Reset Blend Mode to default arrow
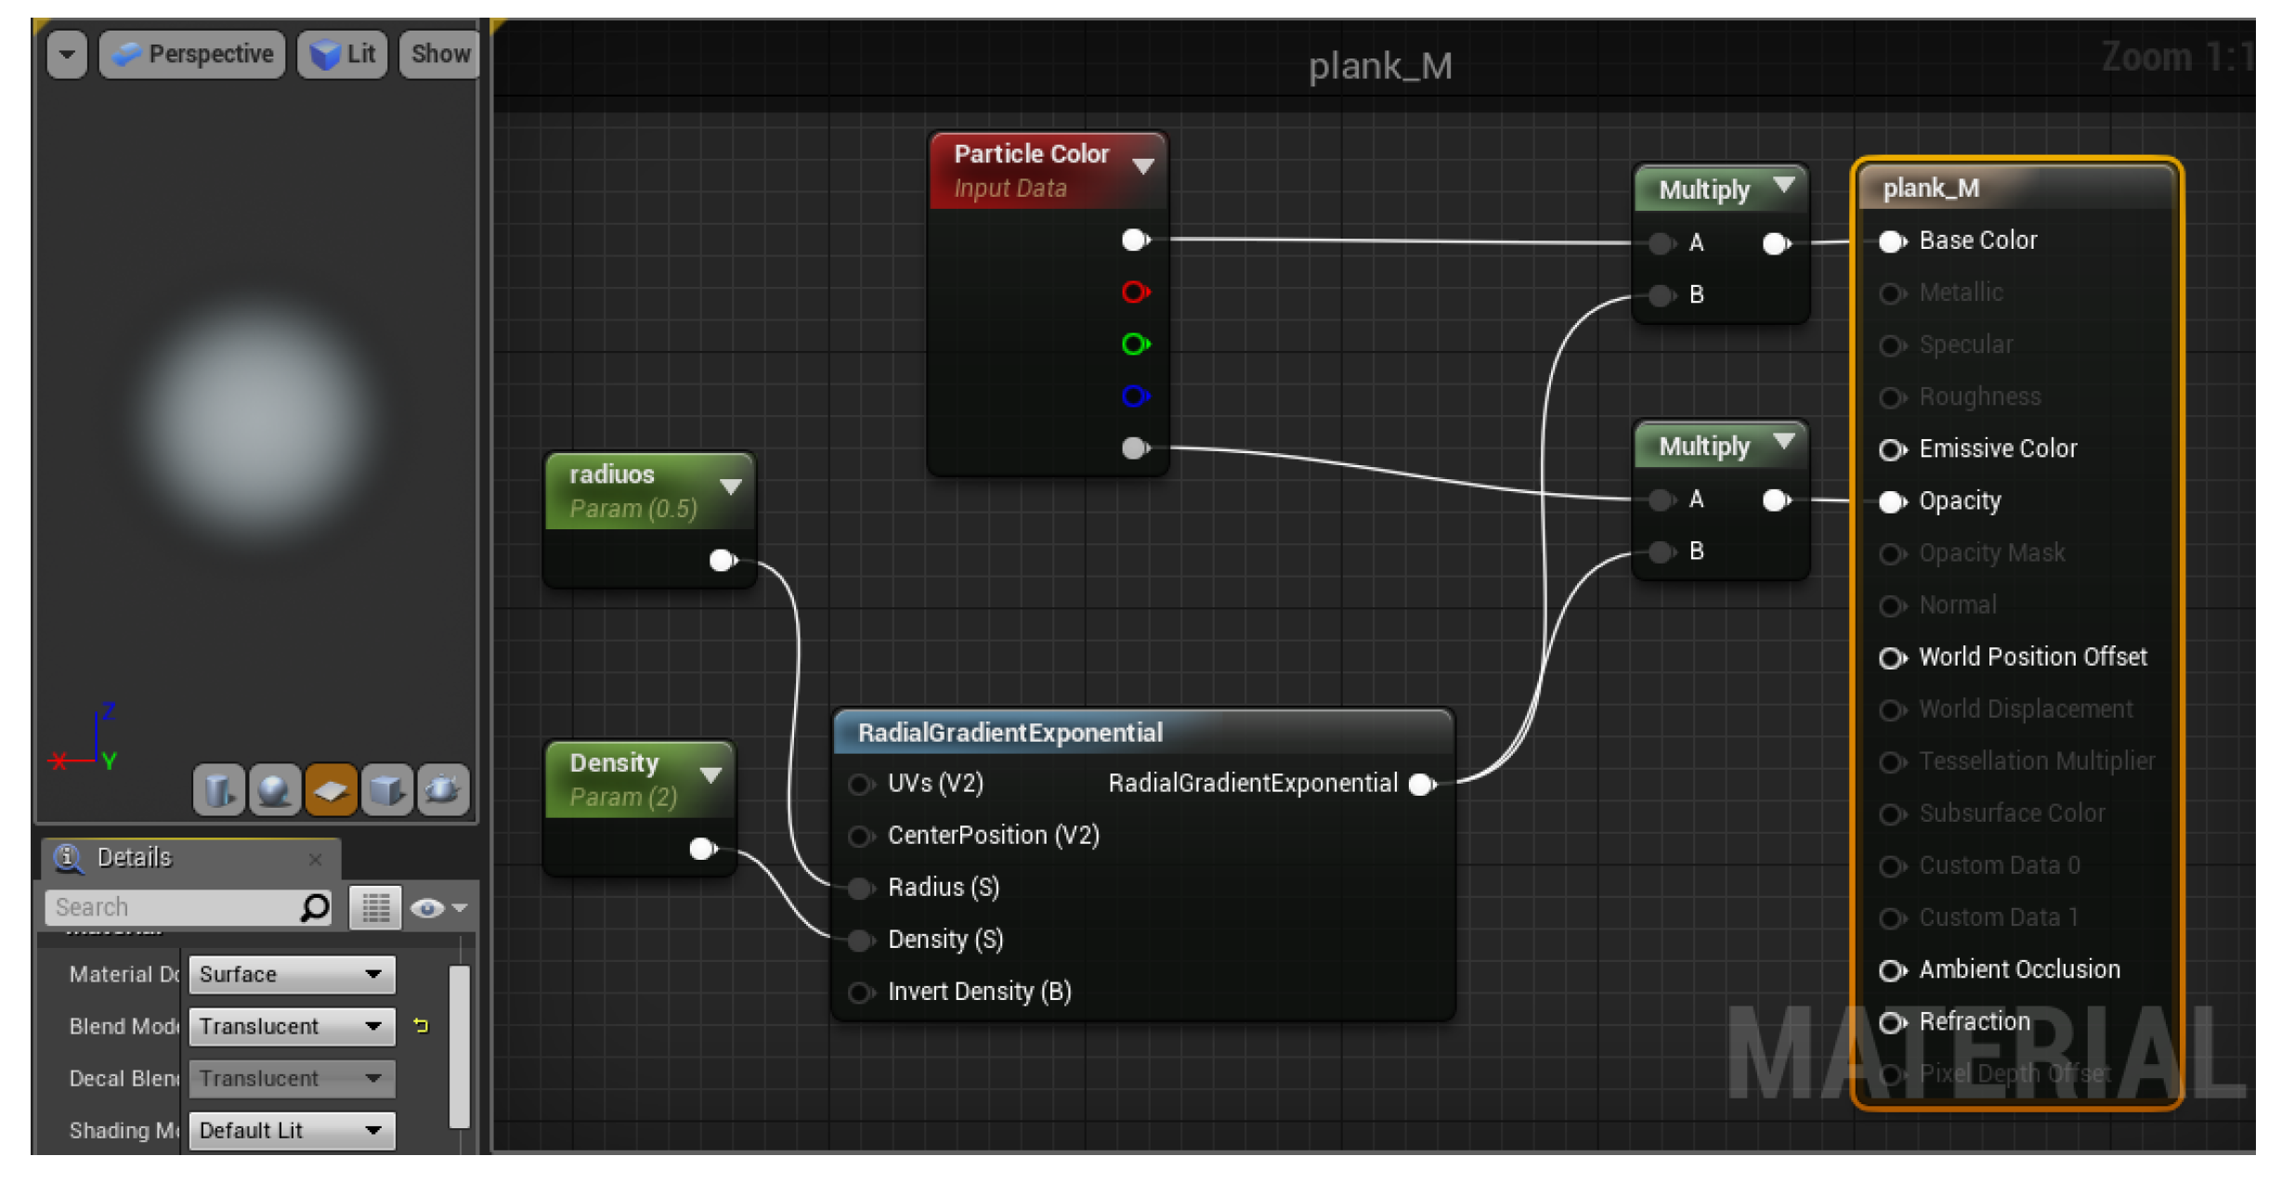Screen dimensions: 2281x1182 point(421,1026)
